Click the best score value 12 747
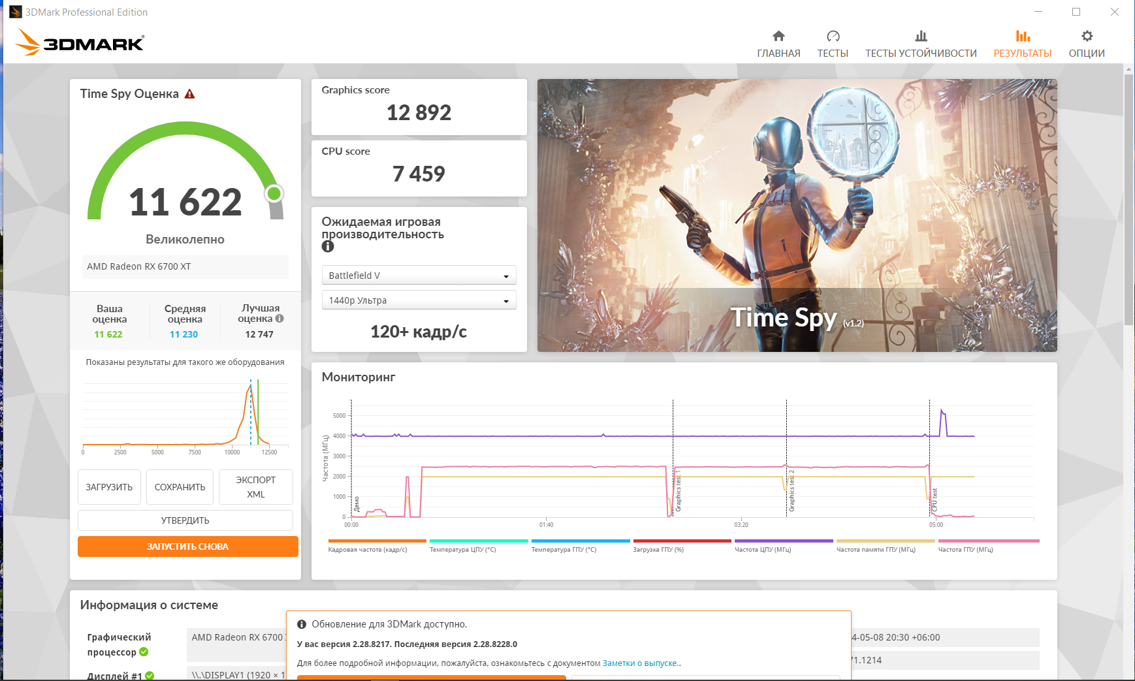1135x681 pixels. (259, 334)
